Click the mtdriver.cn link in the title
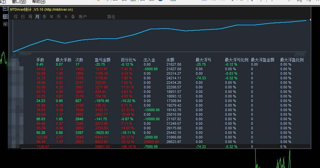This screenshot has height=168, width=320. coord(59,9)
